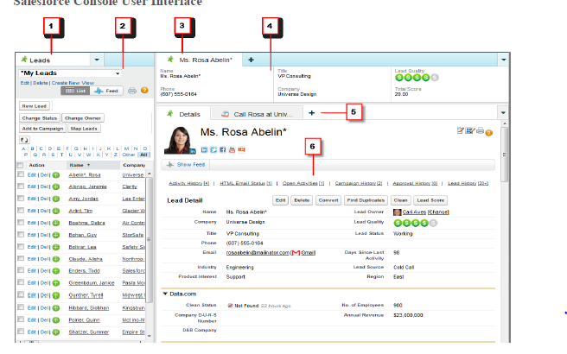
Task: Open the Leads navigation tab dropdown arrow
Action: 97,60
